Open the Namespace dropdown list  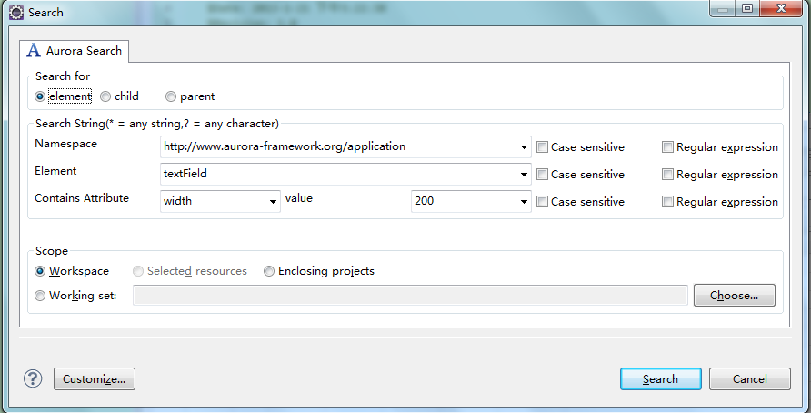point(524,147)
